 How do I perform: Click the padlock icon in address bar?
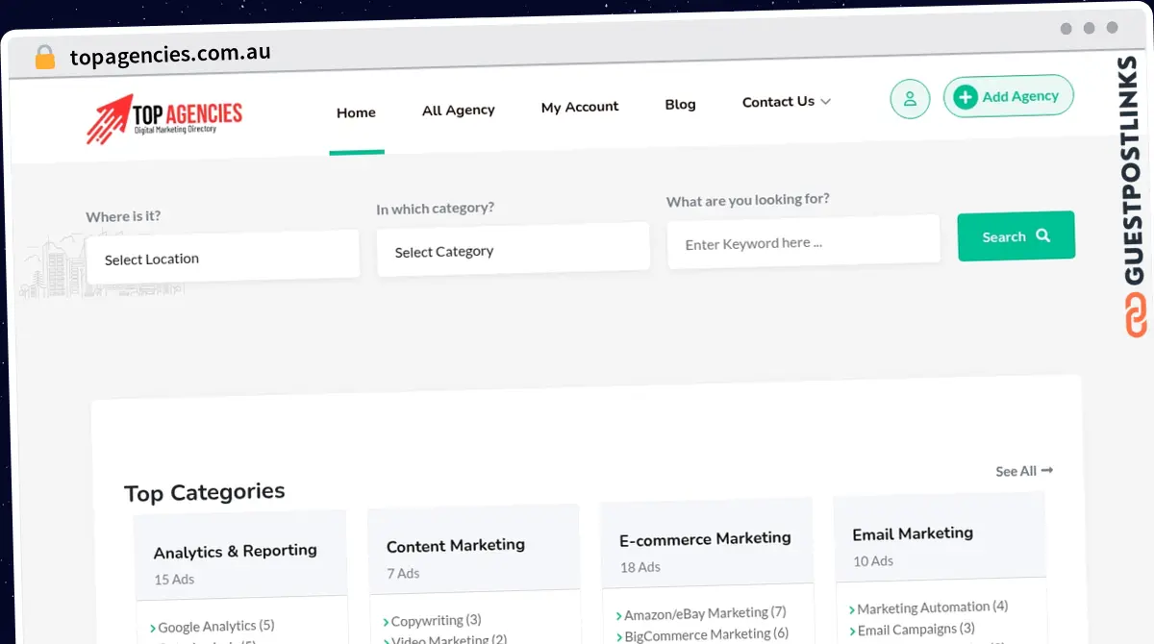pos(44,57)
